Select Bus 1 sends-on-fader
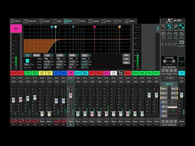 pyautogui.click(x=164, y=89)
